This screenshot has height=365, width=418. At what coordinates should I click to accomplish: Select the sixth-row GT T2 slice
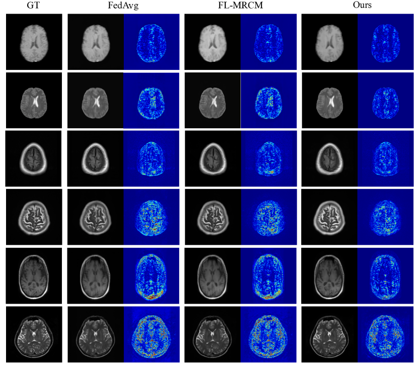click(x=34, y=334)
